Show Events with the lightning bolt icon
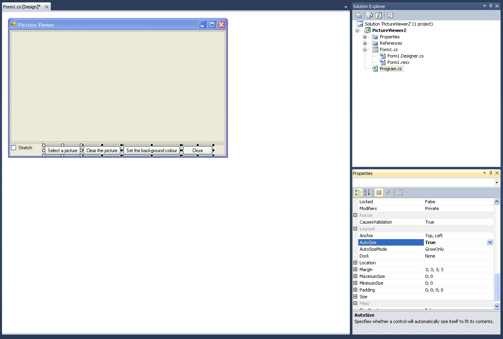The width and height of the screenshot is (503, 339). 387,192
